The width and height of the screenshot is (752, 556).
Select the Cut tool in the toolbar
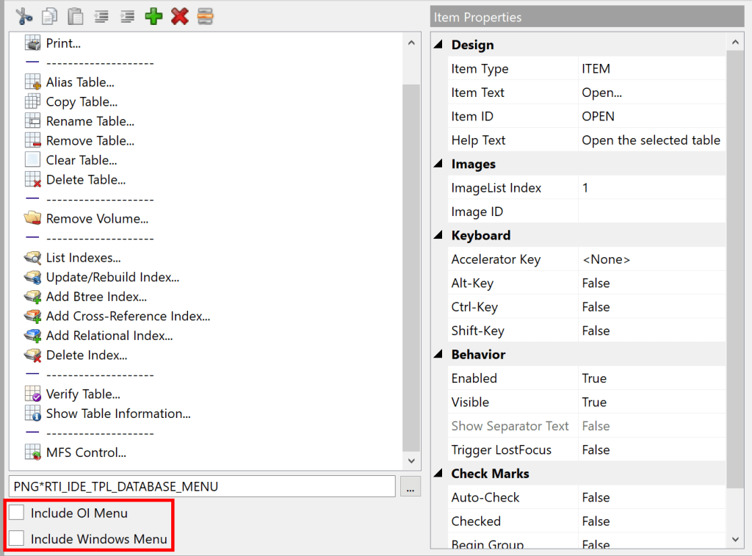pos(22,15)
